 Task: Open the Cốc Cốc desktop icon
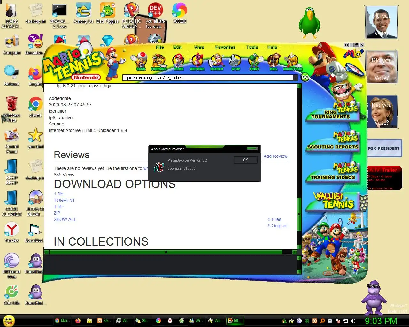[x=12, y=295]
